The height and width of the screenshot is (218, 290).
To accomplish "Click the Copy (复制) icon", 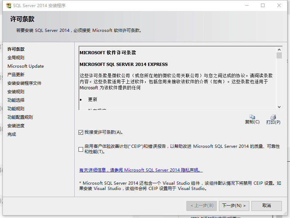I will [252, 117].
